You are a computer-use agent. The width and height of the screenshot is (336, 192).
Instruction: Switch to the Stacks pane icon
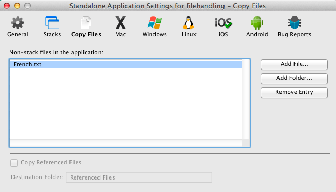52,22
